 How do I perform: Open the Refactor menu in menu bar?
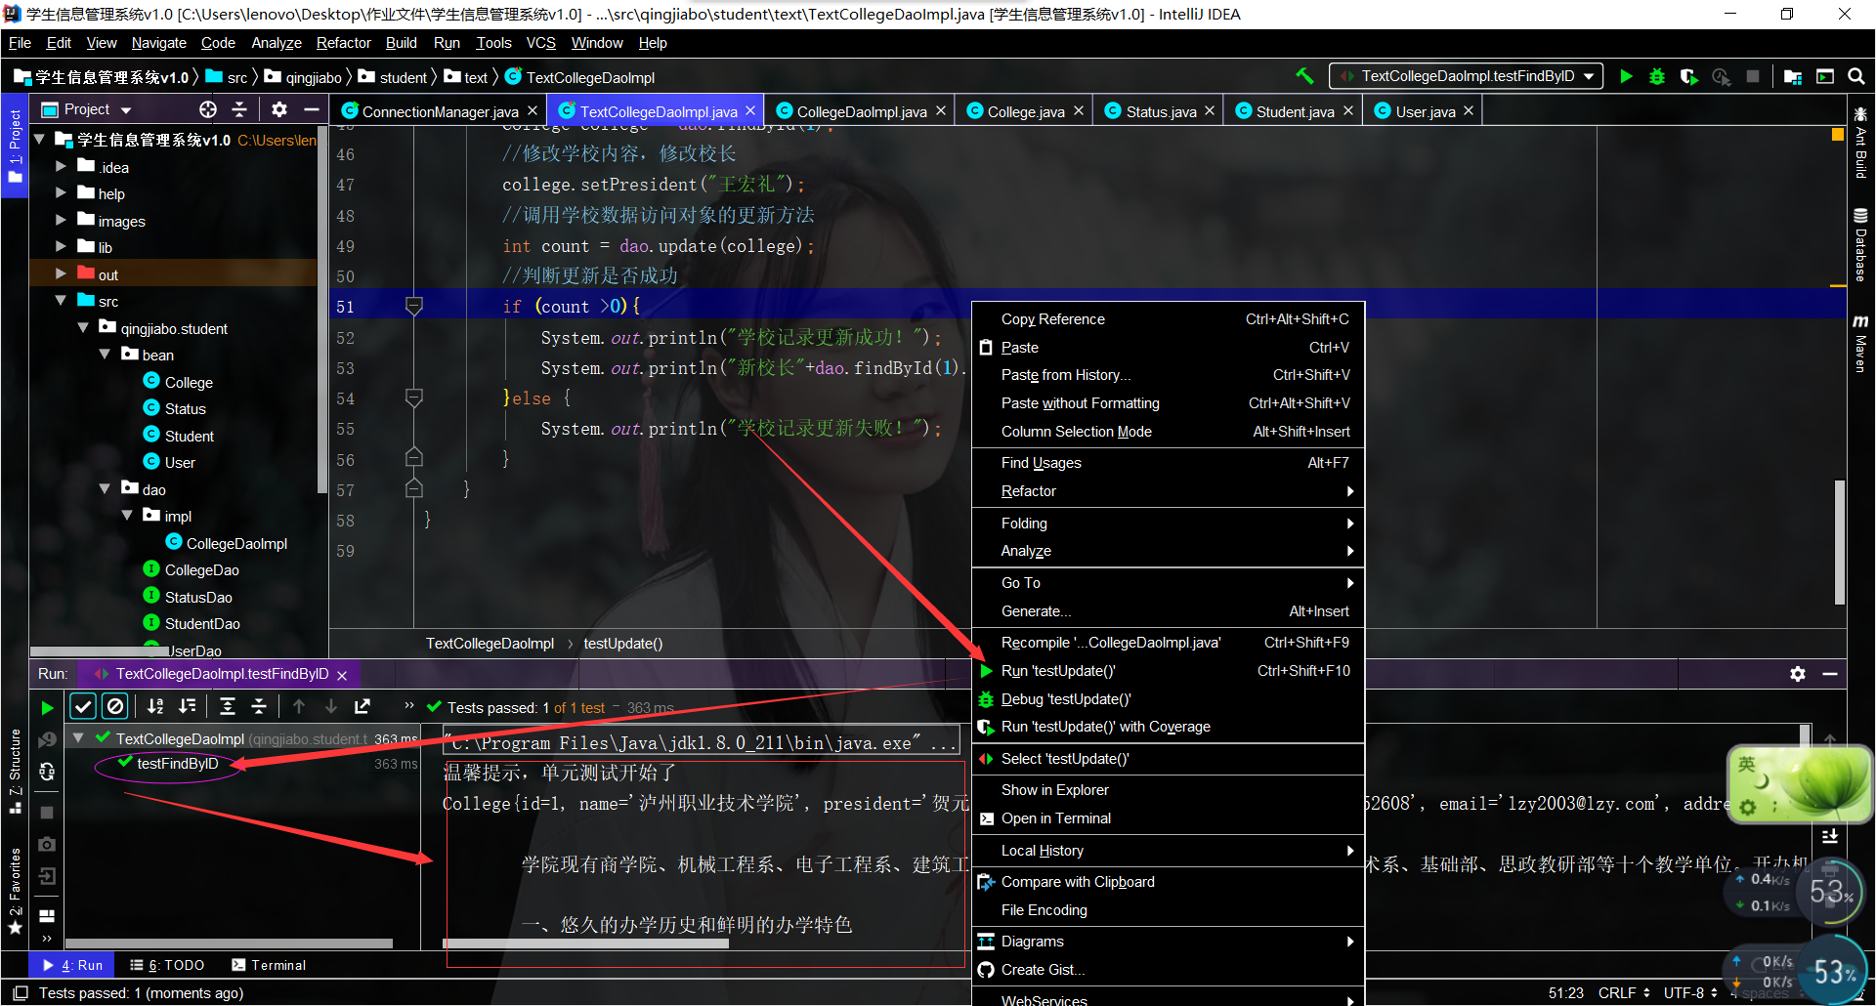[343, 43]
